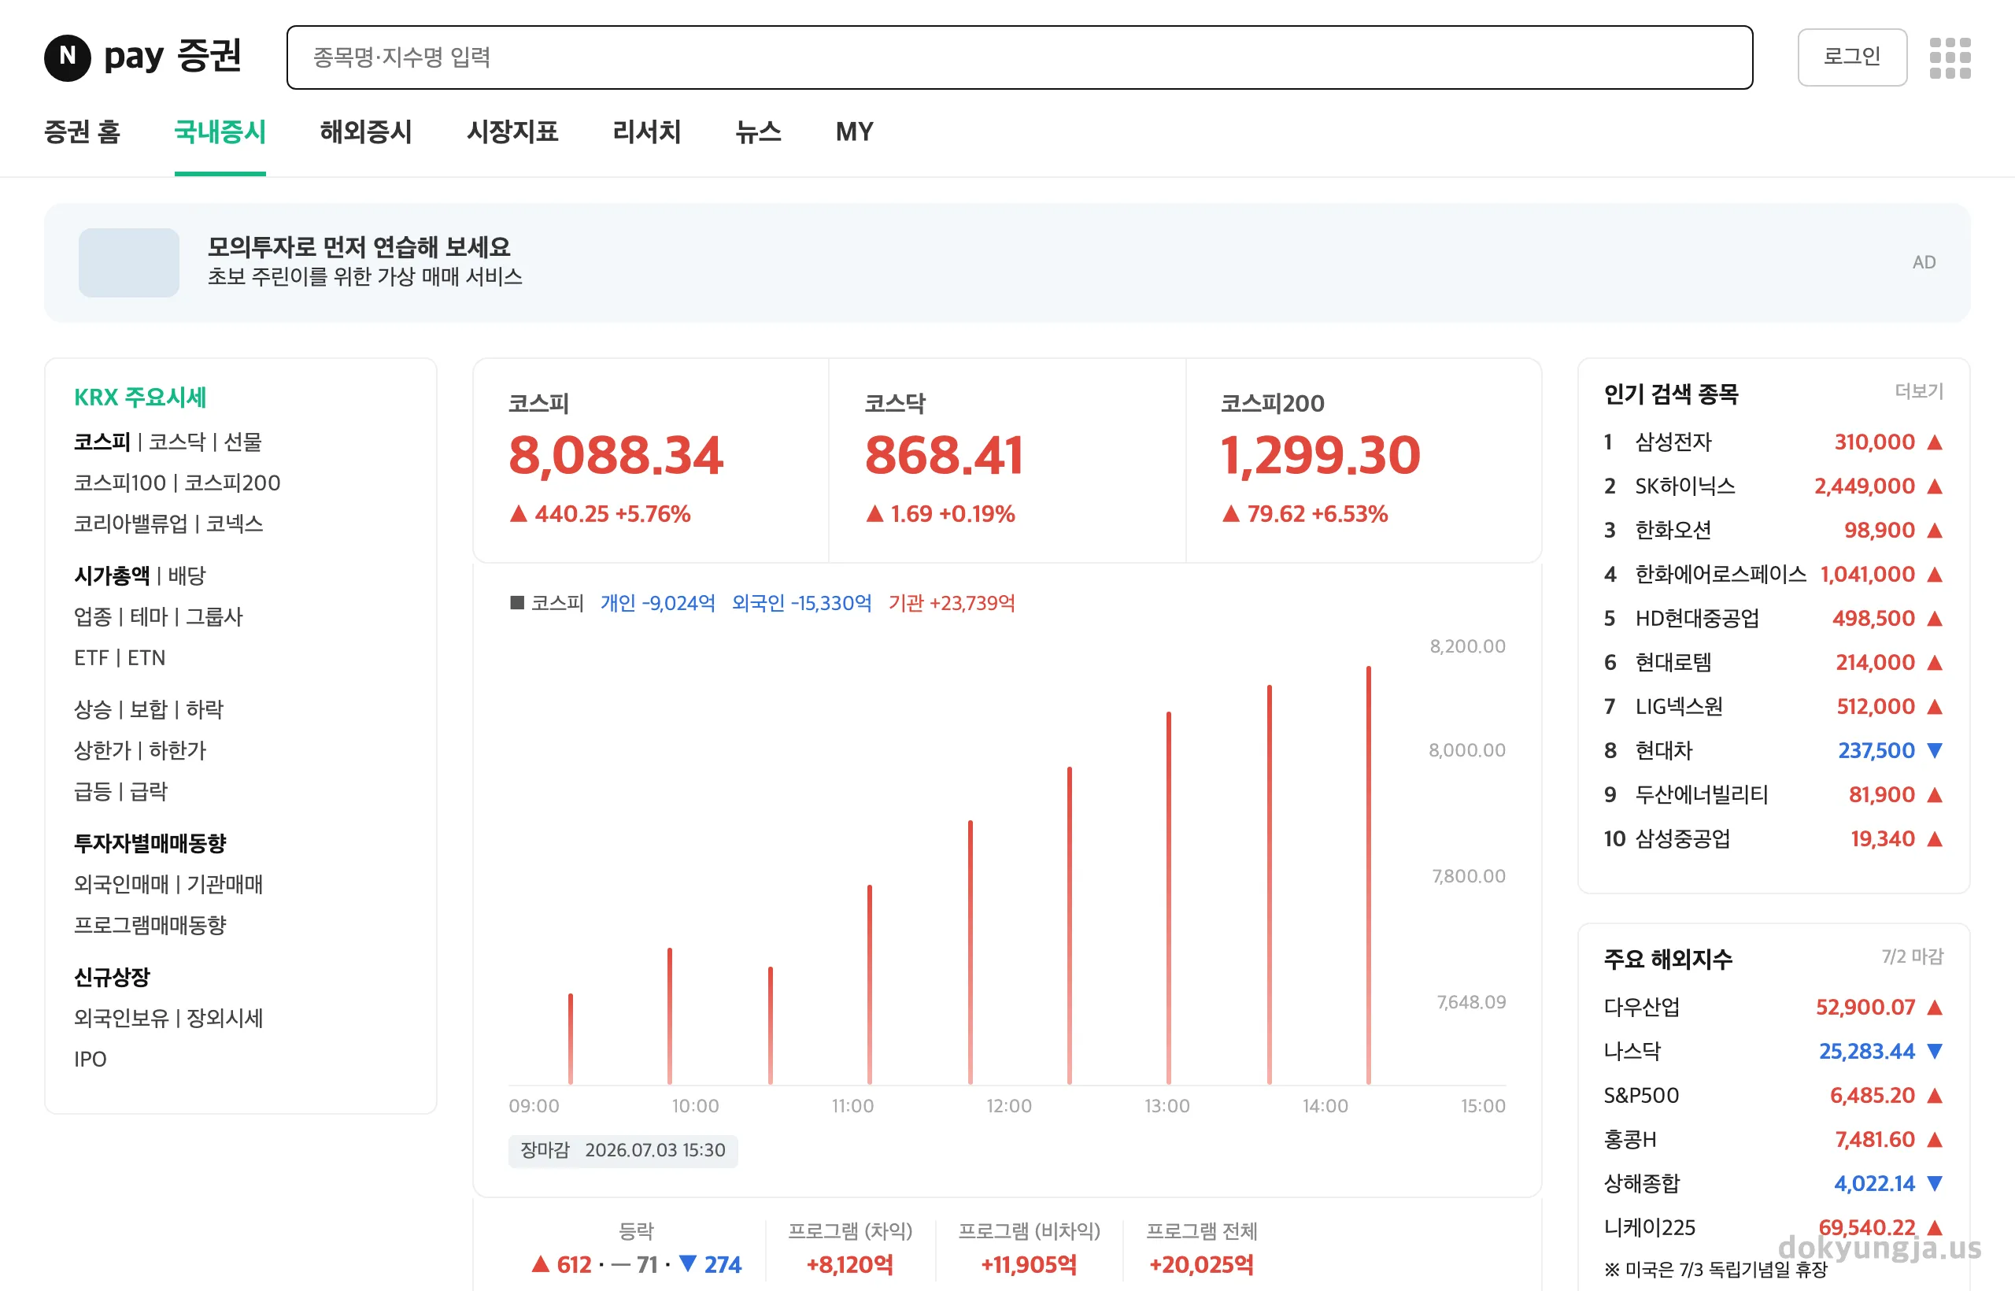This screenshot has width=2015, height=1291.
Task: Open 니케이225 overseas index
Action: pos(1773,1228)
